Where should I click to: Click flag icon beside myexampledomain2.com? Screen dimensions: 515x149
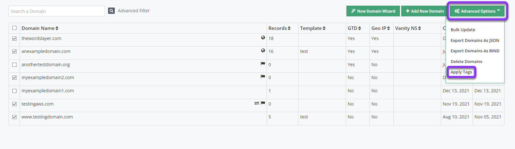(x=263, y=77)
